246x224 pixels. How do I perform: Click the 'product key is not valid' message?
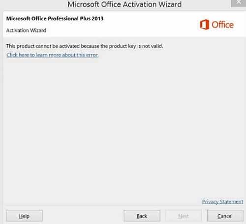136,46
